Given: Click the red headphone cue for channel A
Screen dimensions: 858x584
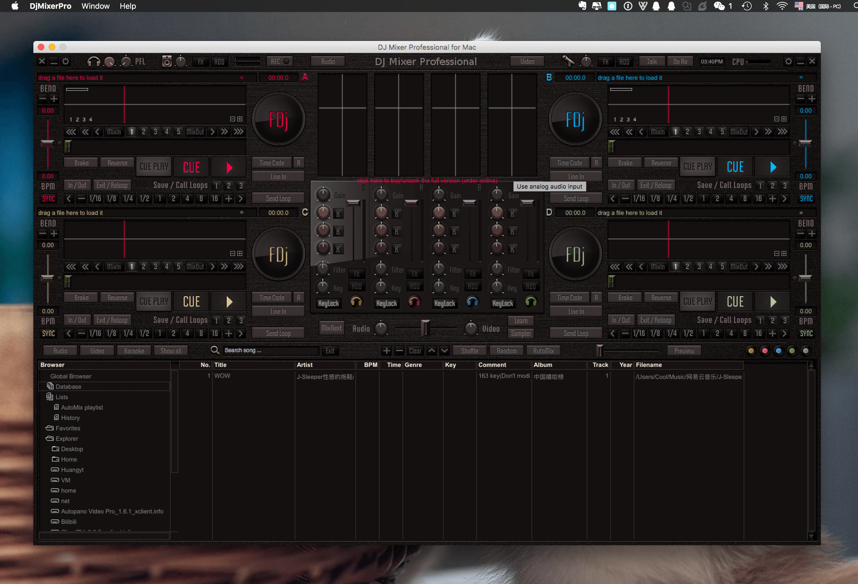Looking at the screenshot, I should coord(414,302).
